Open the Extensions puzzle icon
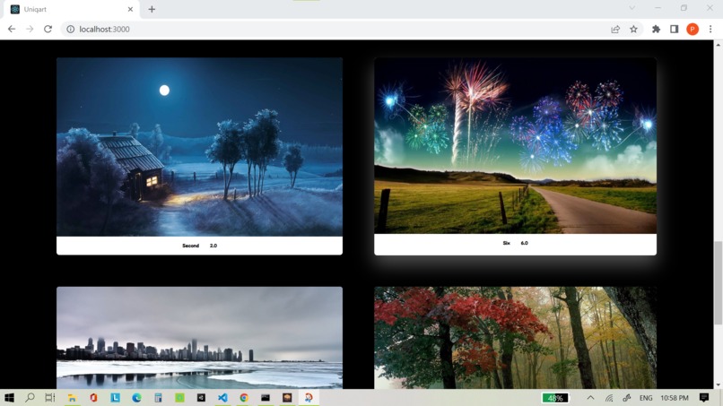 point(656,29)
